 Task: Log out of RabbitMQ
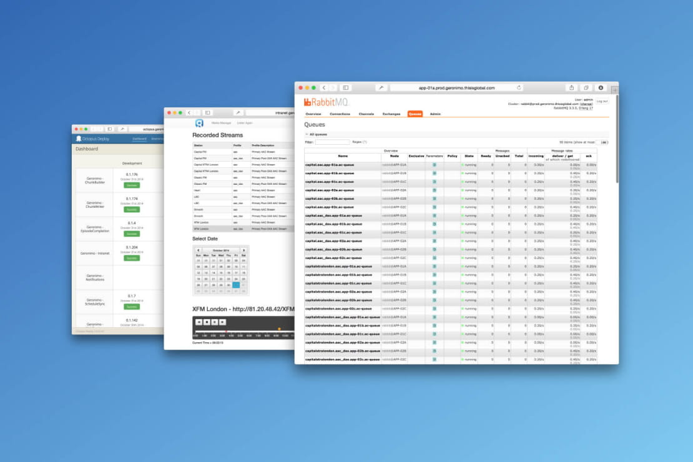click(x=602, y=101)
